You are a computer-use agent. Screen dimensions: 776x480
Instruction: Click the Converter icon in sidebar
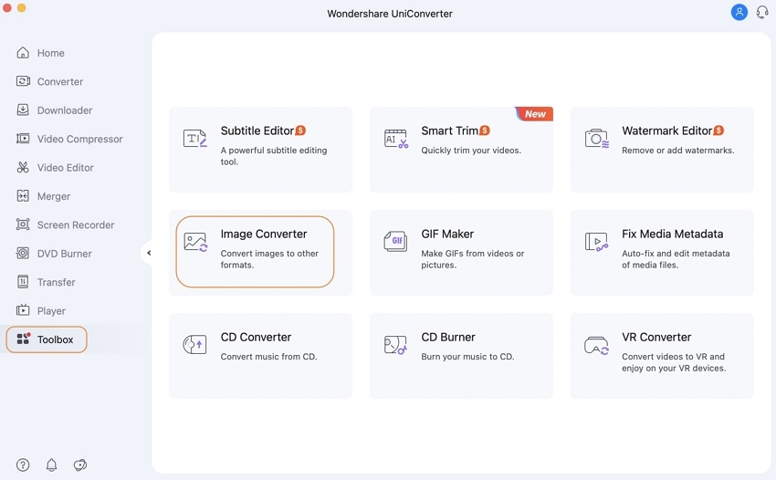point(23,81)
